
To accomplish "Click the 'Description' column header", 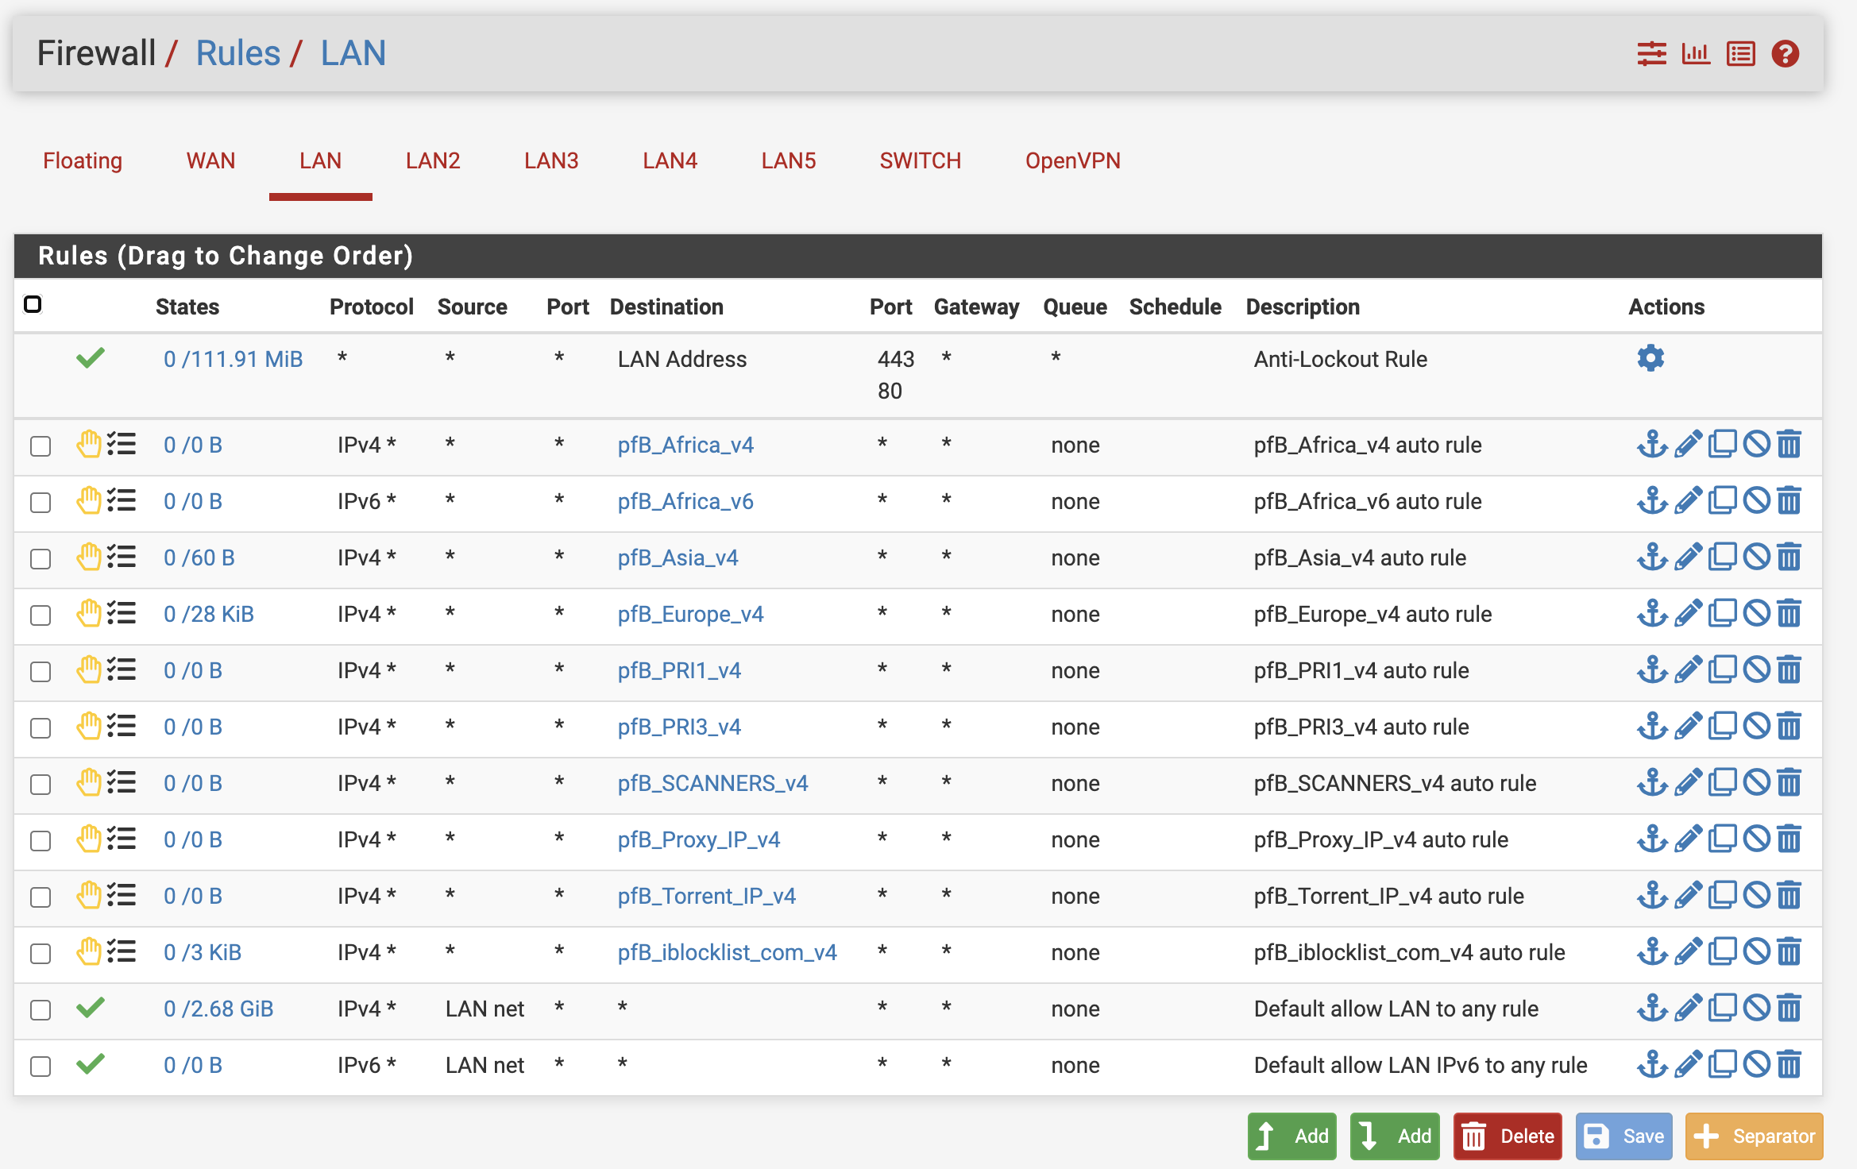I will pos(1303,307).
